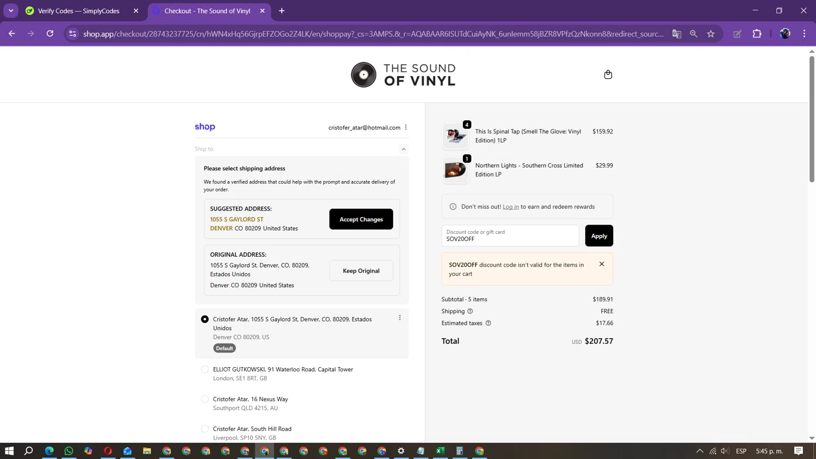The height and width of the screenshot is (459, 816).
Task: Open Settings gear in taskbar
Action: pos(401,451)
